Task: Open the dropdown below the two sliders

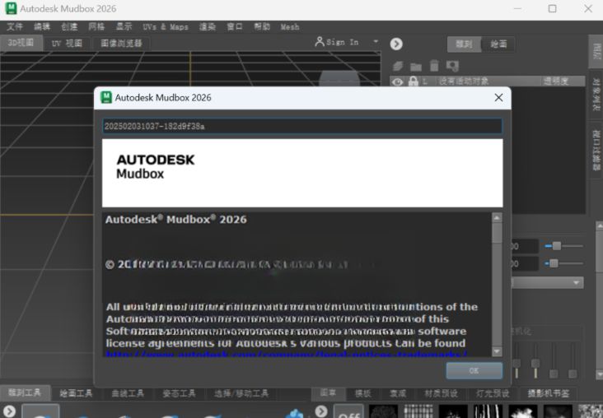Action: [x=548, y=283]
